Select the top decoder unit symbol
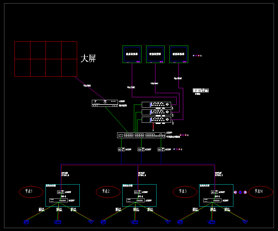 pyautogui.click(x=156, y=105)
